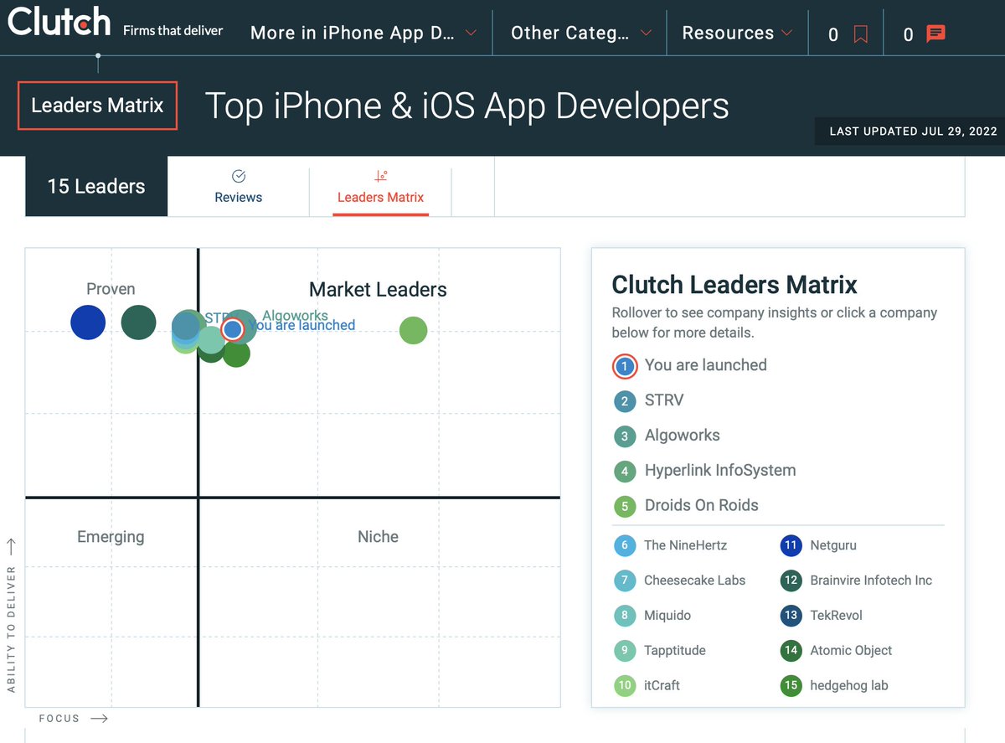The width and height of the screenshot is (1005, 743).
Task: Click the Reviews checkmark icon
Action: [x=238, y=176]
